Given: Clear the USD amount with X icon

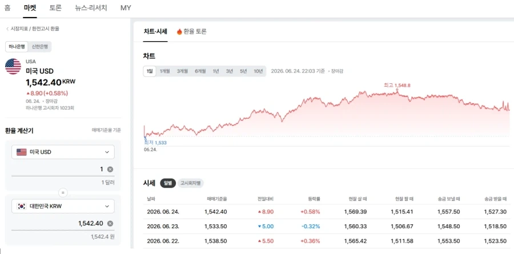Looking at the screenshot, I should (110, 169).
